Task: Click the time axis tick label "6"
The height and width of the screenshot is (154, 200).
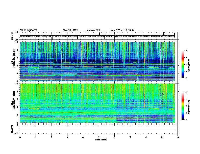Action: pos(115,137)
